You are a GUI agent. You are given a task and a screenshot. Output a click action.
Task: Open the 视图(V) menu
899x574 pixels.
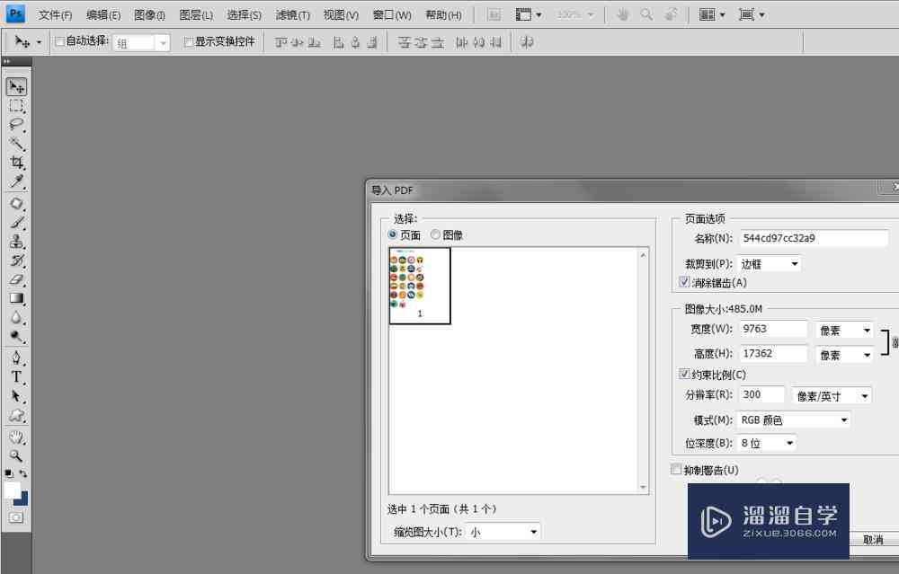[x=341, y=15]
